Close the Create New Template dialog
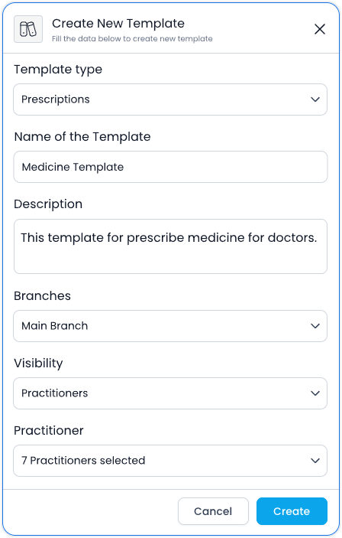 click(320, 29)
